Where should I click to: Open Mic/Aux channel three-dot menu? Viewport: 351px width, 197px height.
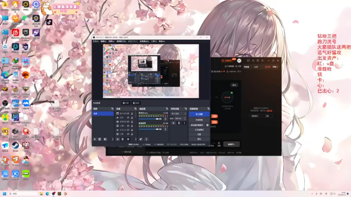(165, 119)
